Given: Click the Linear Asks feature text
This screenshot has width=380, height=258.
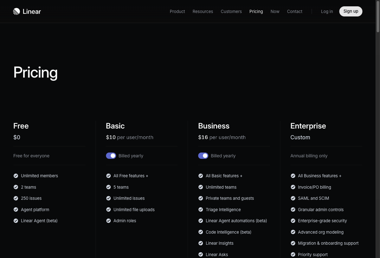Looking at the screenshot, I should [x=217, y=255].
